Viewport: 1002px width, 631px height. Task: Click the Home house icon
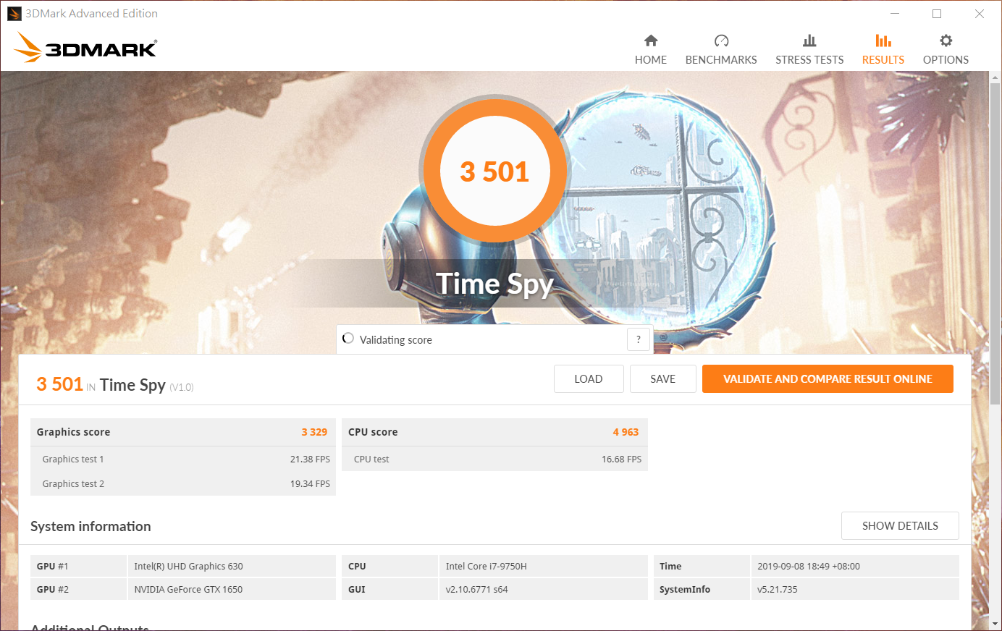point(650,41)
